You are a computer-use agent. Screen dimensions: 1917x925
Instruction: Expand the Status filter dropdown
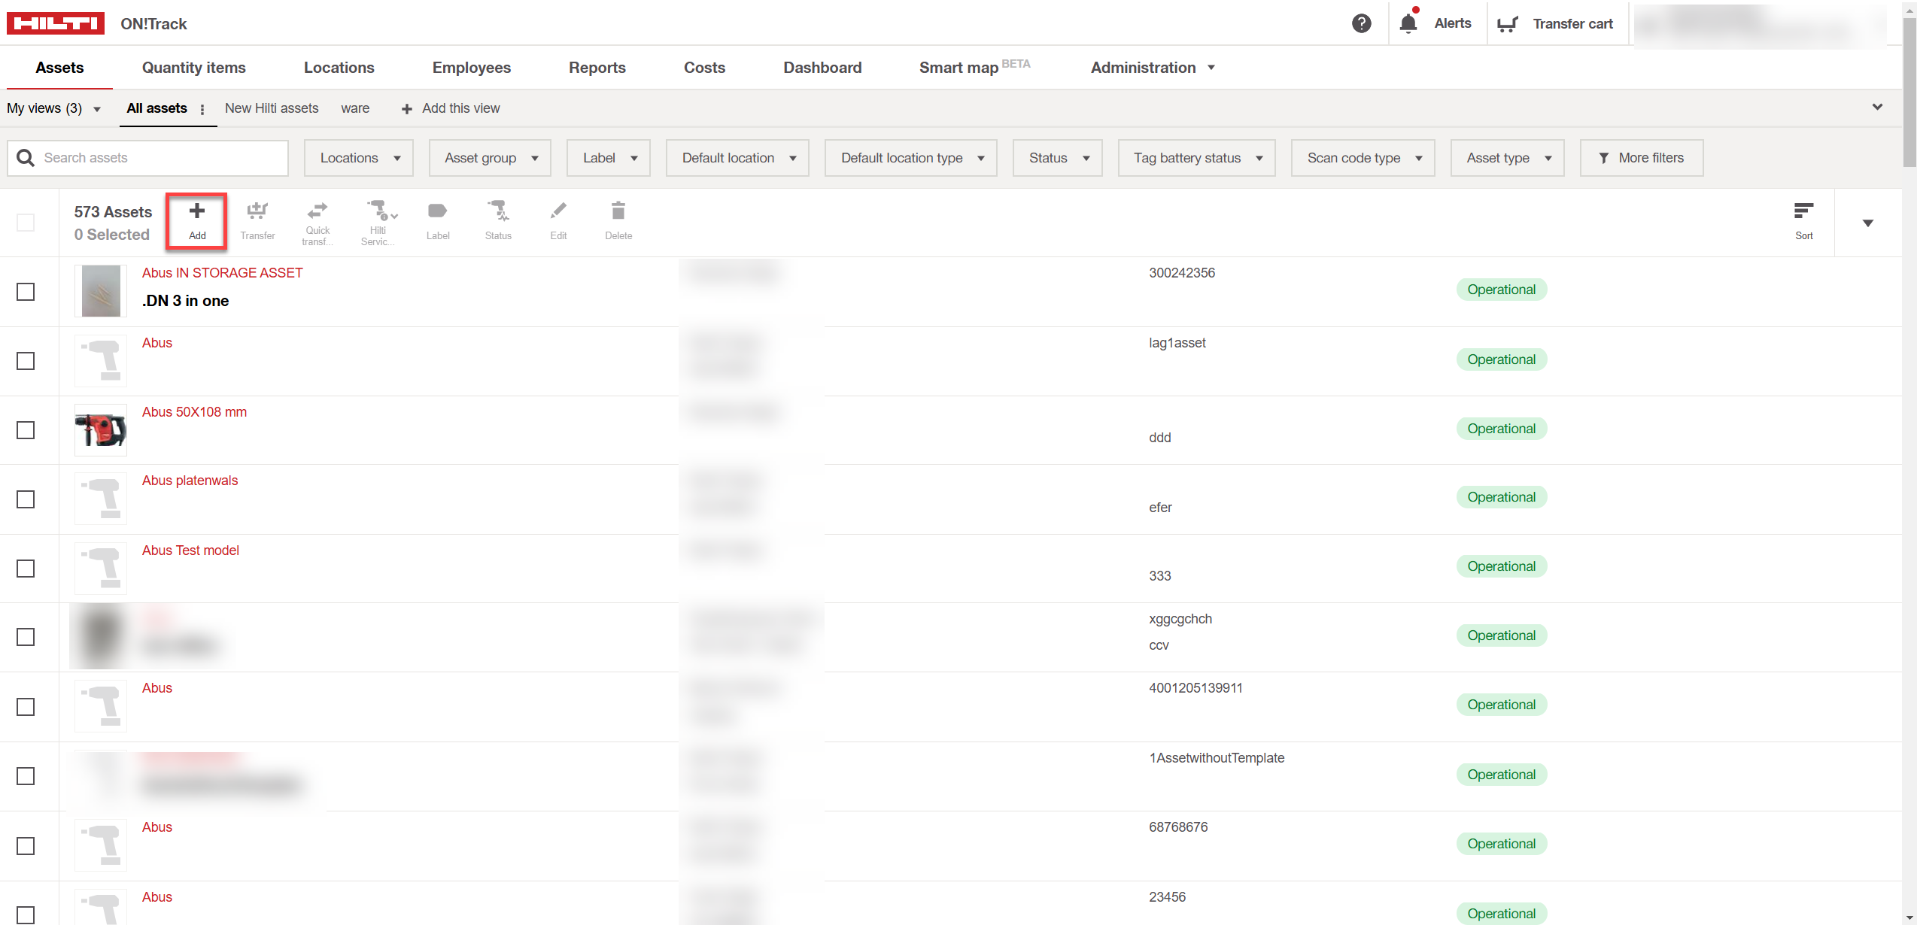coord(1058,158)
